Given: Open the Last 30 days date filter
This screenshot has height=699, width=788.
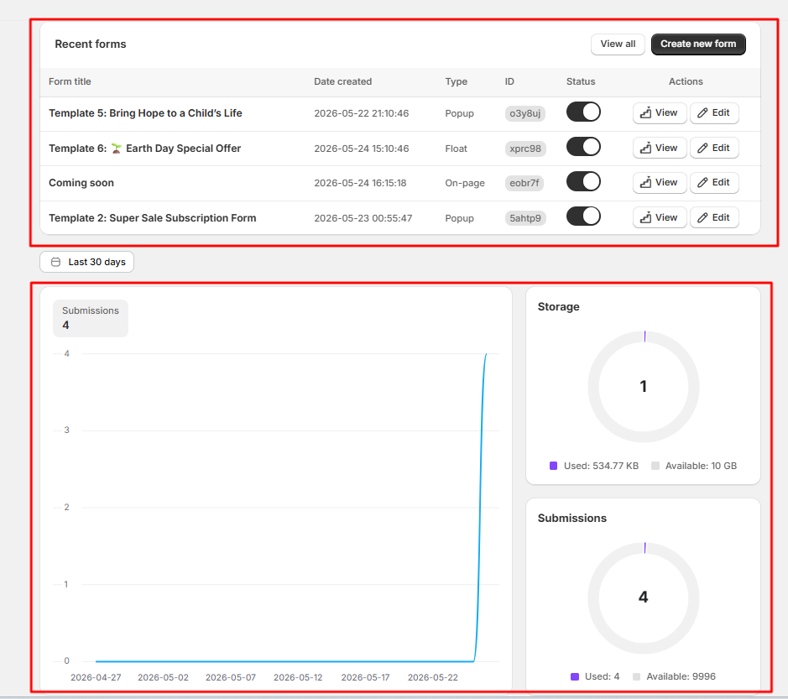Looking at the screenshot, I should click(x=87, y=262).
